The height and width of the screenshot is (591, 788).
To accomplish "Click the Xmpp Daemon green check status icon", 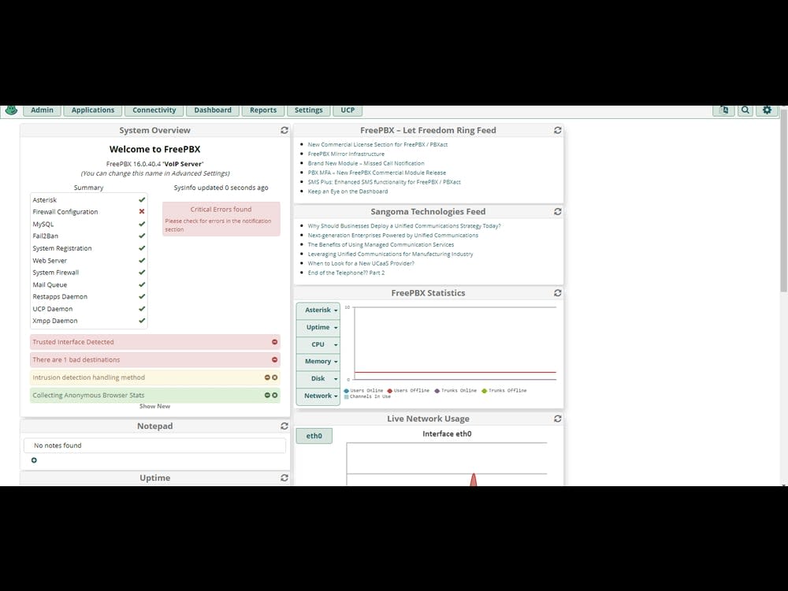I will point(142,321).
